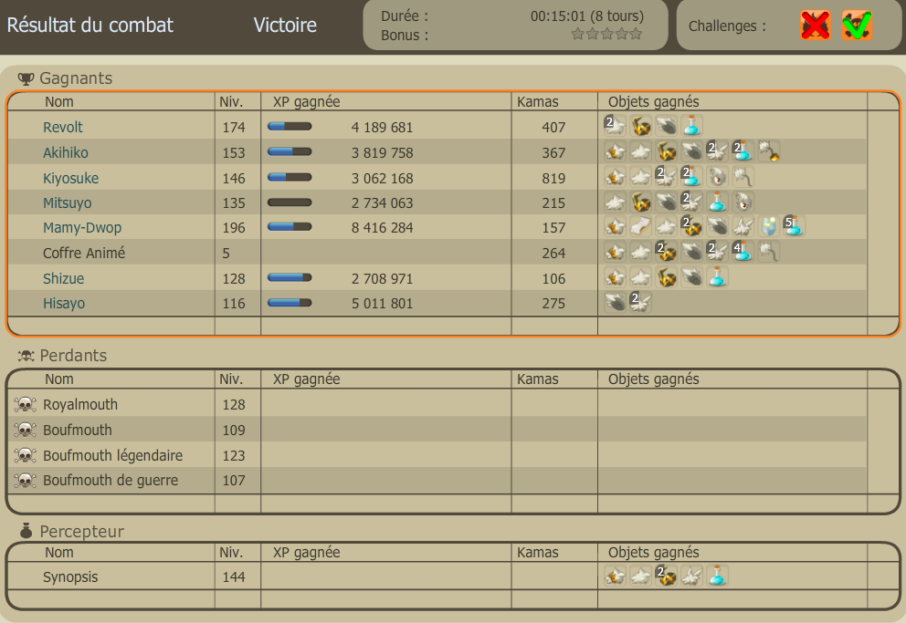Click the completed challenge icon with green check

pyautogui.click(x=857, y=26)
